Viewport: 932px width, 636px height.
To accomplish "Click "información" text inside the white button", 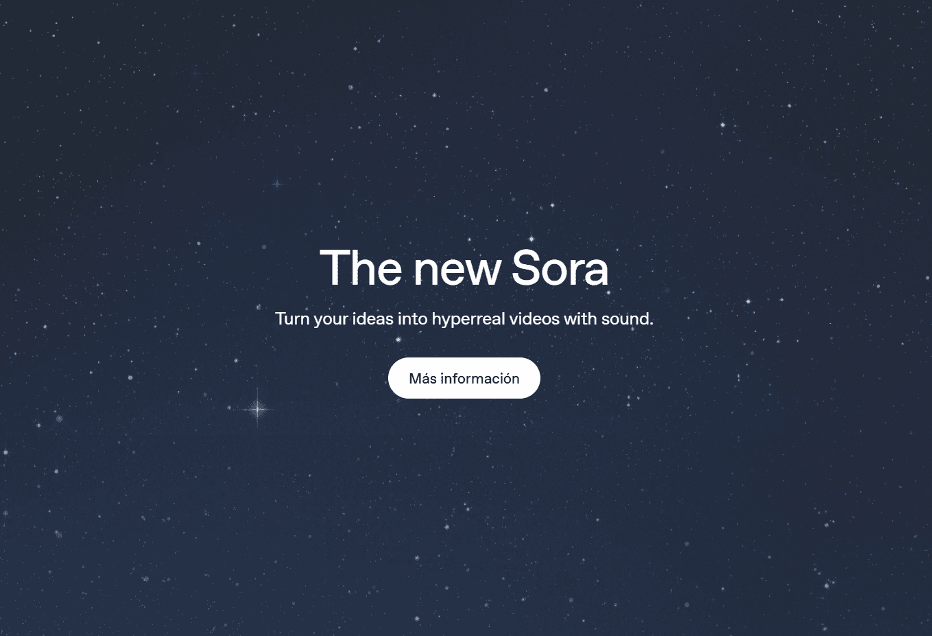I will tap(480, 378).
